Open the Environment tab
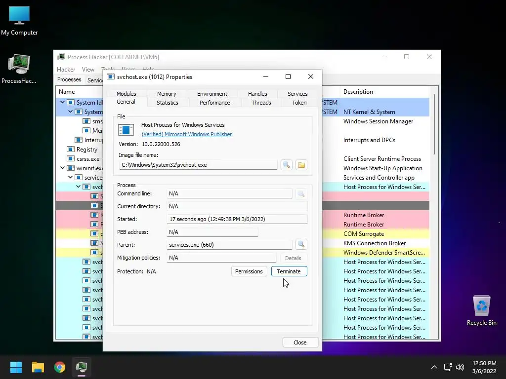This screenshot has width=506, height=379. (x=212, y=93)
